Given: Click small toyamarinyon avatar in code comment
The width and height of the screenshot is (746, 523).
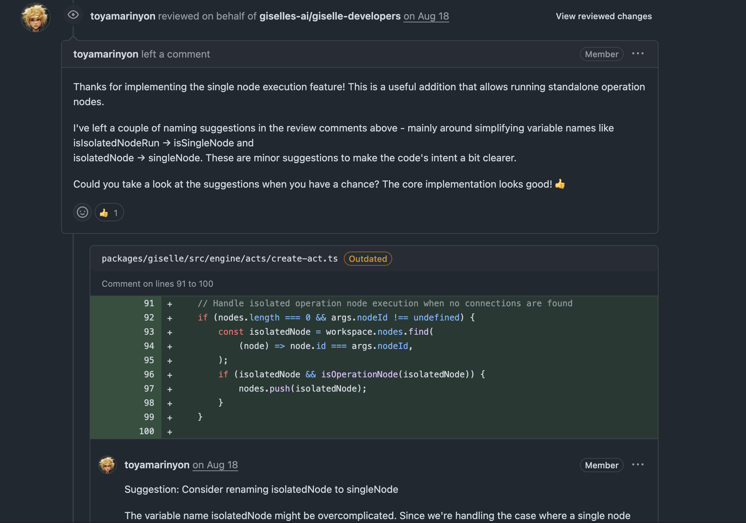Looking at the screenshot, I should click(107, 465).
